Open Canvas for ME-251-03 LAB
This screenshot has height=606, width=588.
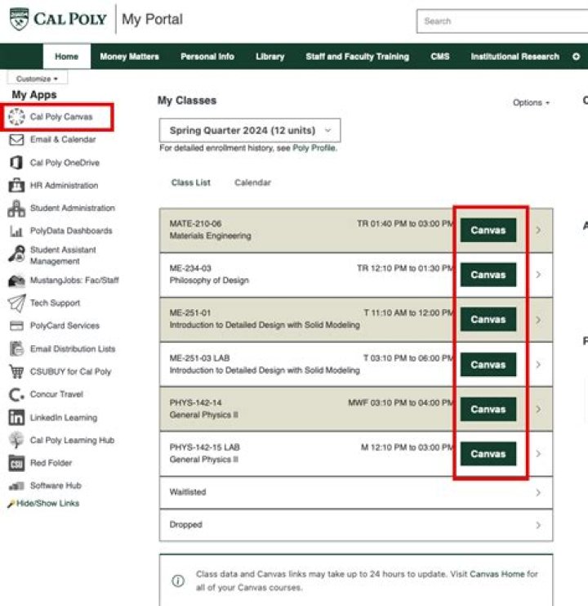pos(488,365)
